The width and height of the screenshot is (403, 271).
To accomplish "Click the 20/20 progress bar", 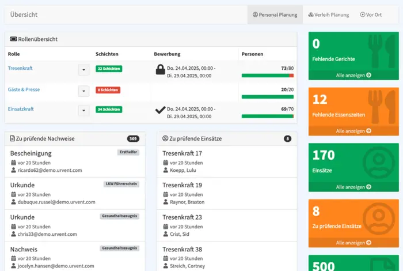I will point(268,97).
